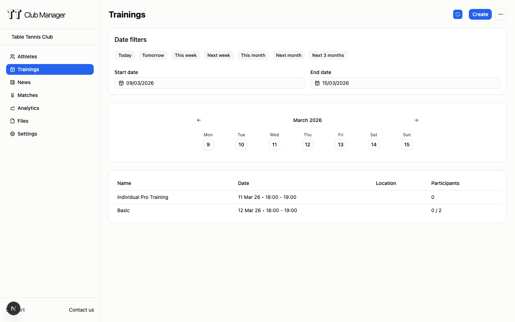
Task: Toggle the Today date filter
Action: click(x=125, y=55)
